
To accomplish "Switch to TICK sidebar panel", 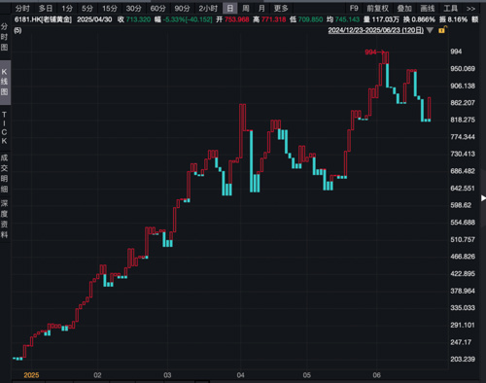I will (4, 127).
